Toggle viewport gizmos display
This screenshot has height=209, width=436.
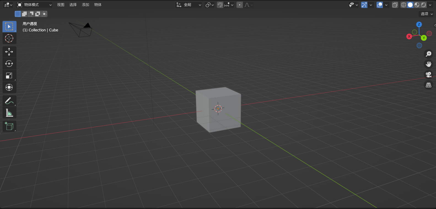point(364,5)
